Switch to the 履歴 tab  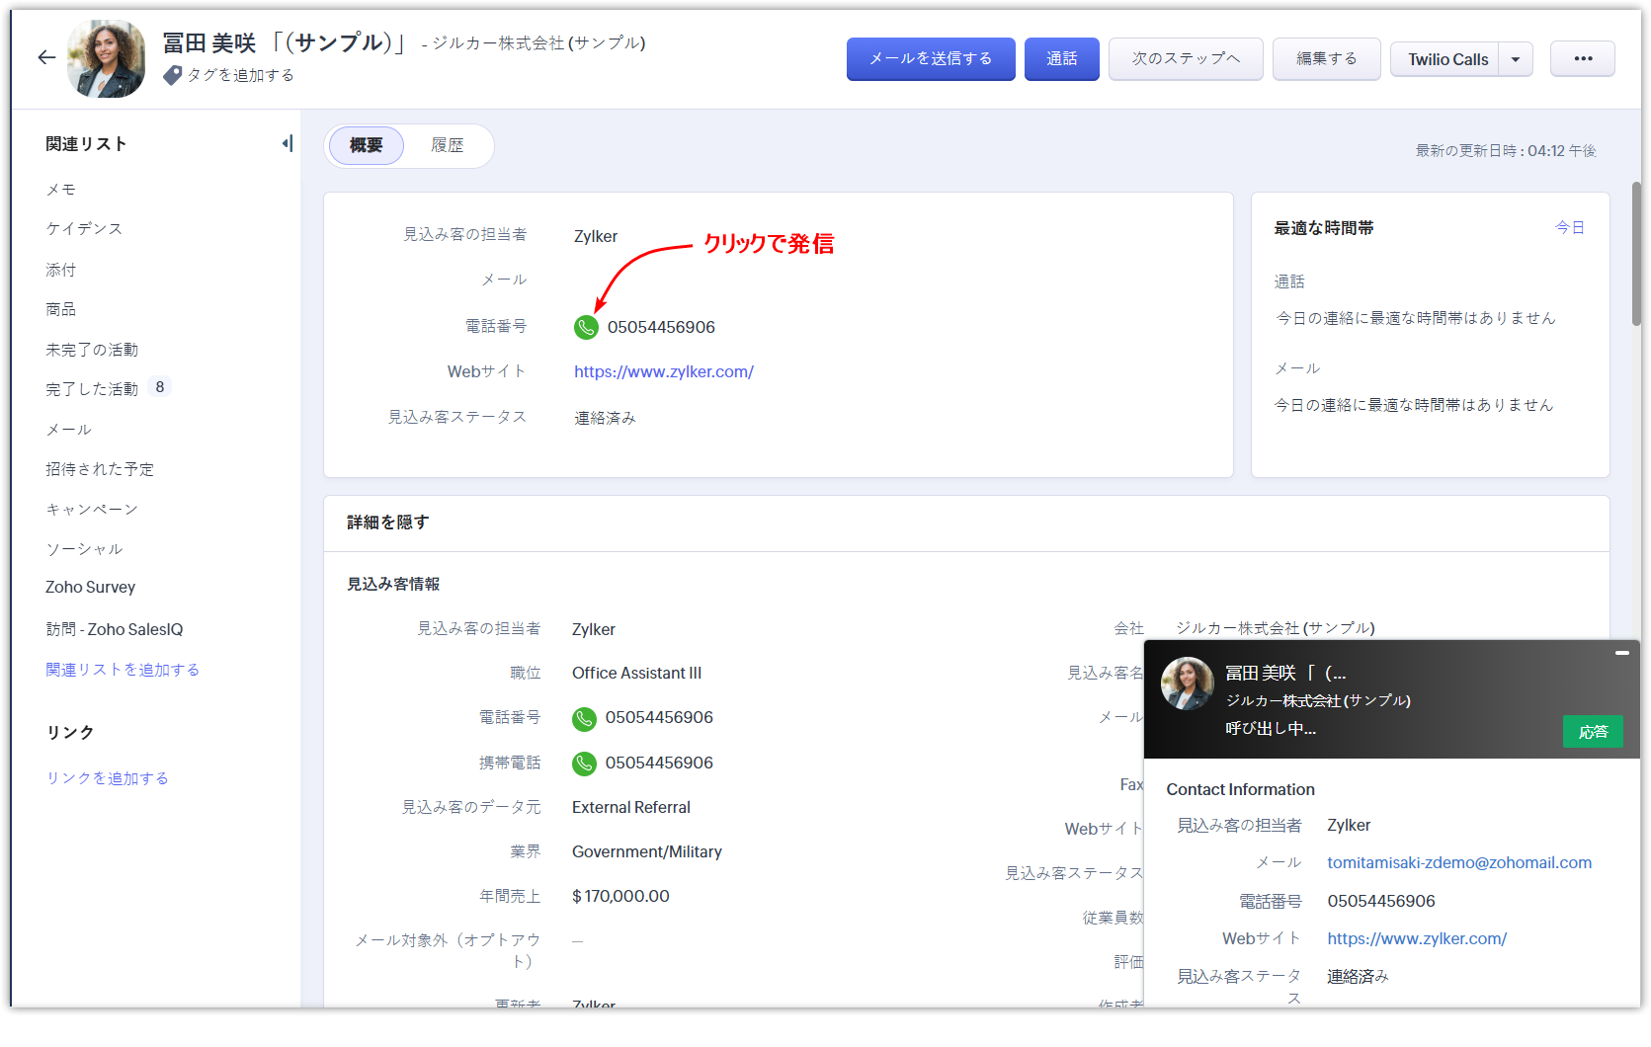tap(447, 145)
